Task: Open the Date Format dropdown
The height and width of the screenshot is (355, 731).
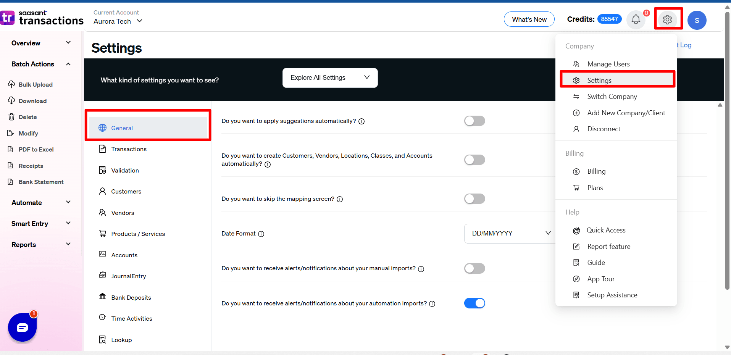Action: click(510, 233)
